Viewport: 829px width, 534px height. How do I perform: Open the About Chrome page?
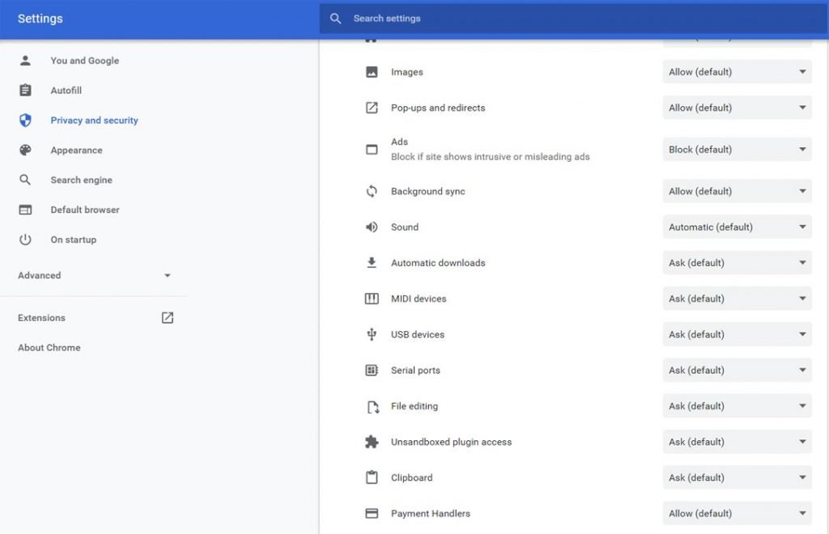[49, 348]
